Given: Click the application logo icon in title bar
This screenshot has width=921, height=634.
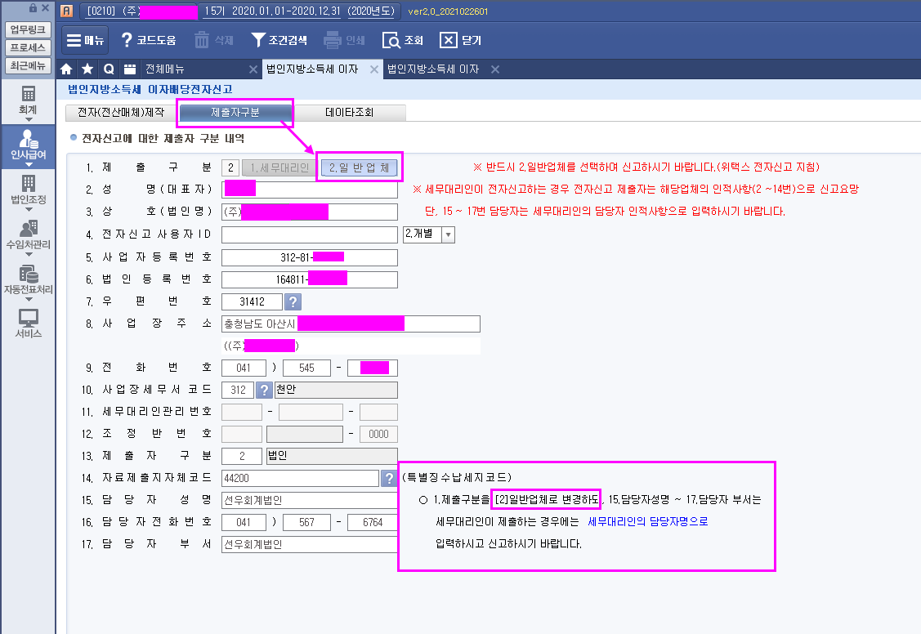Looking at the screenshot, I should click(x=67, y=11).
